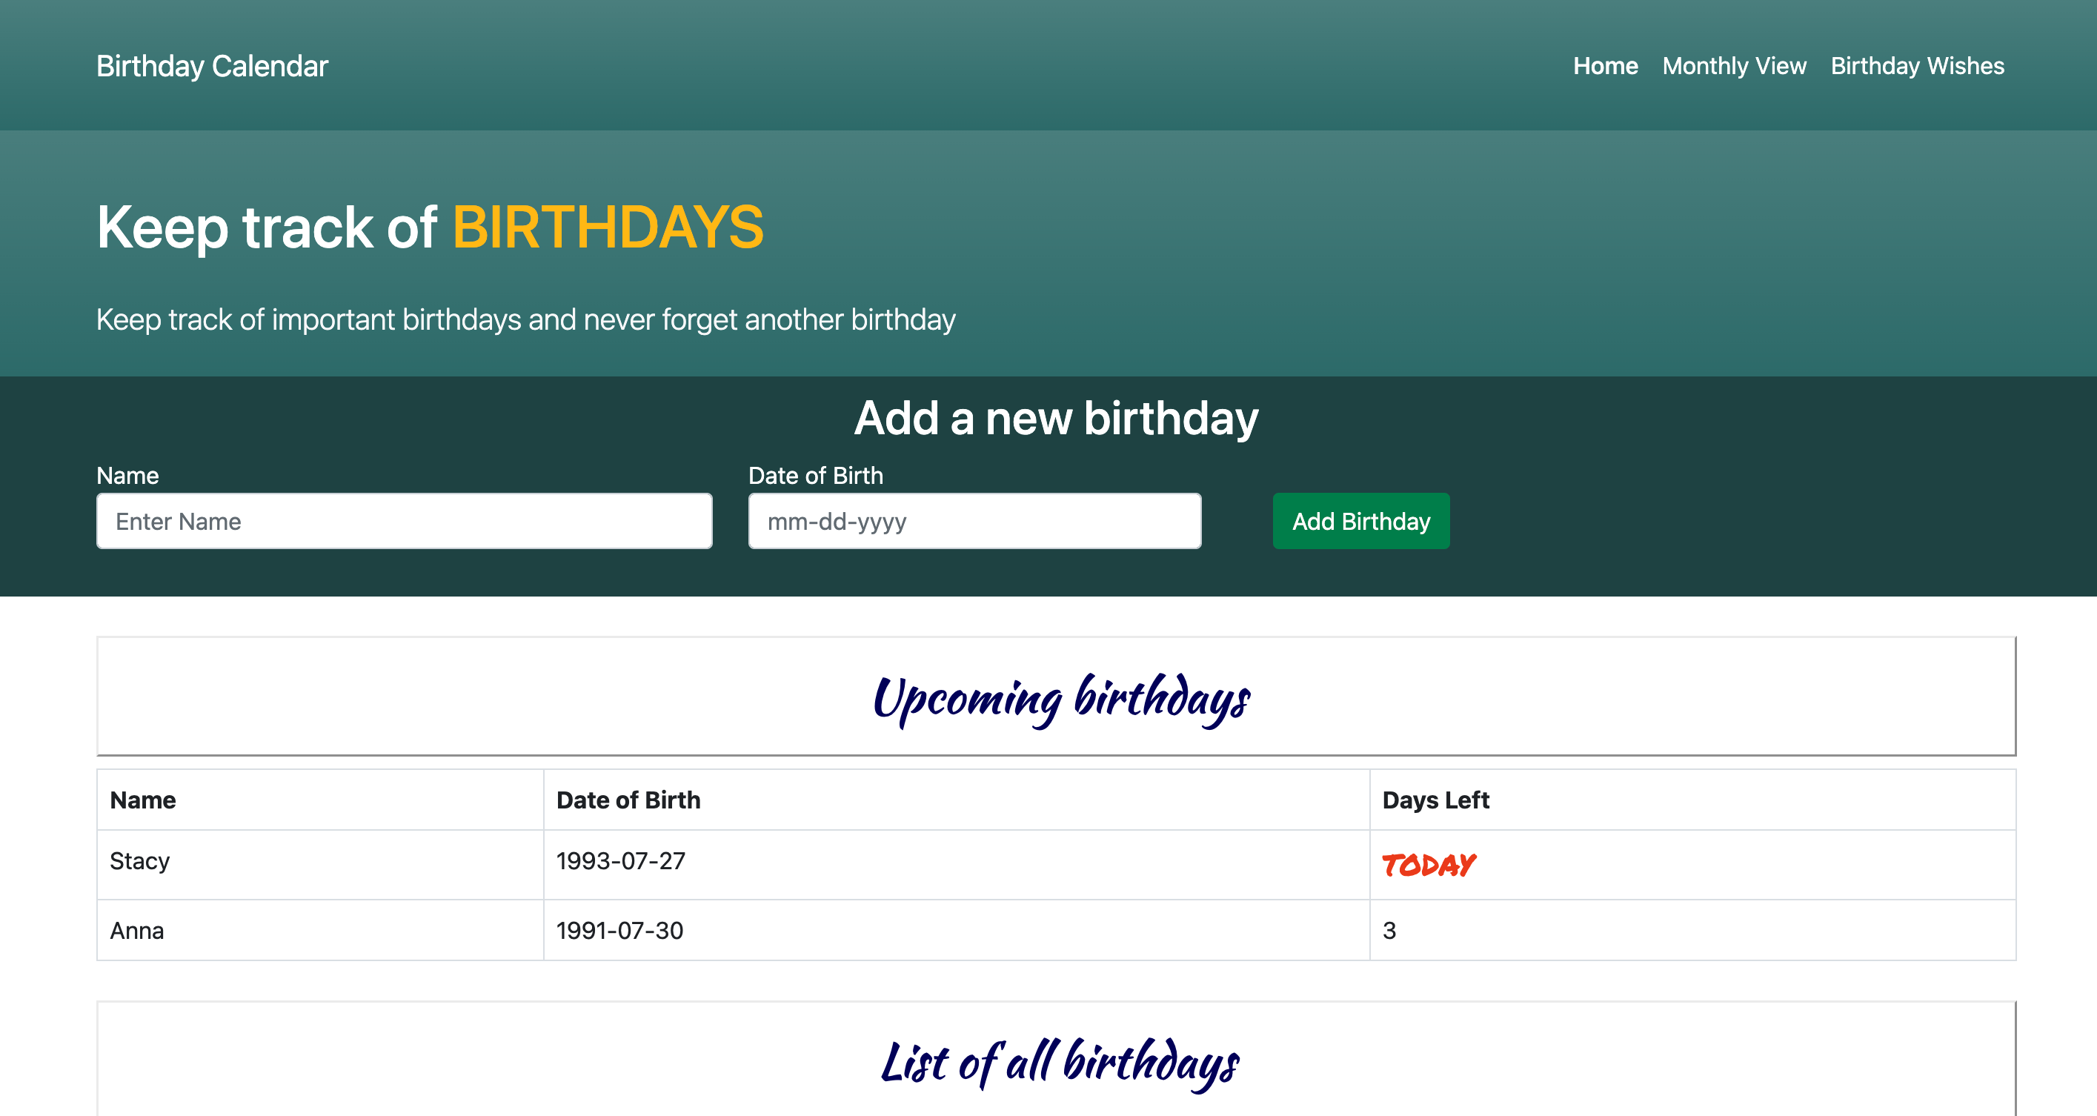Click the TODAY label for Stacy
This screenshot has height=1116, width=2097.
[1429, 863]
